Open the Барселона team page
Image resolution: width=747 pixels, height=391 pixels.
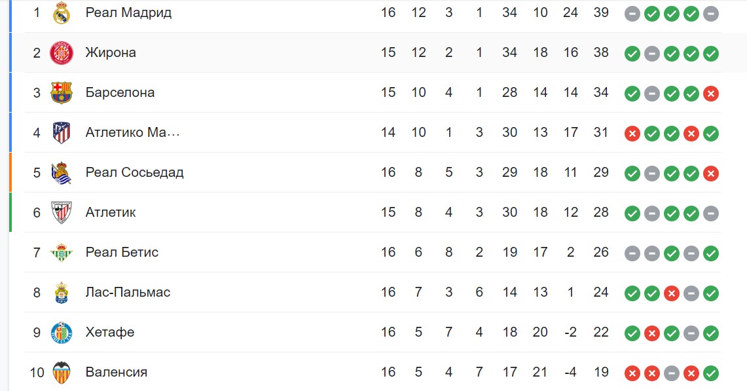[120, 92]
